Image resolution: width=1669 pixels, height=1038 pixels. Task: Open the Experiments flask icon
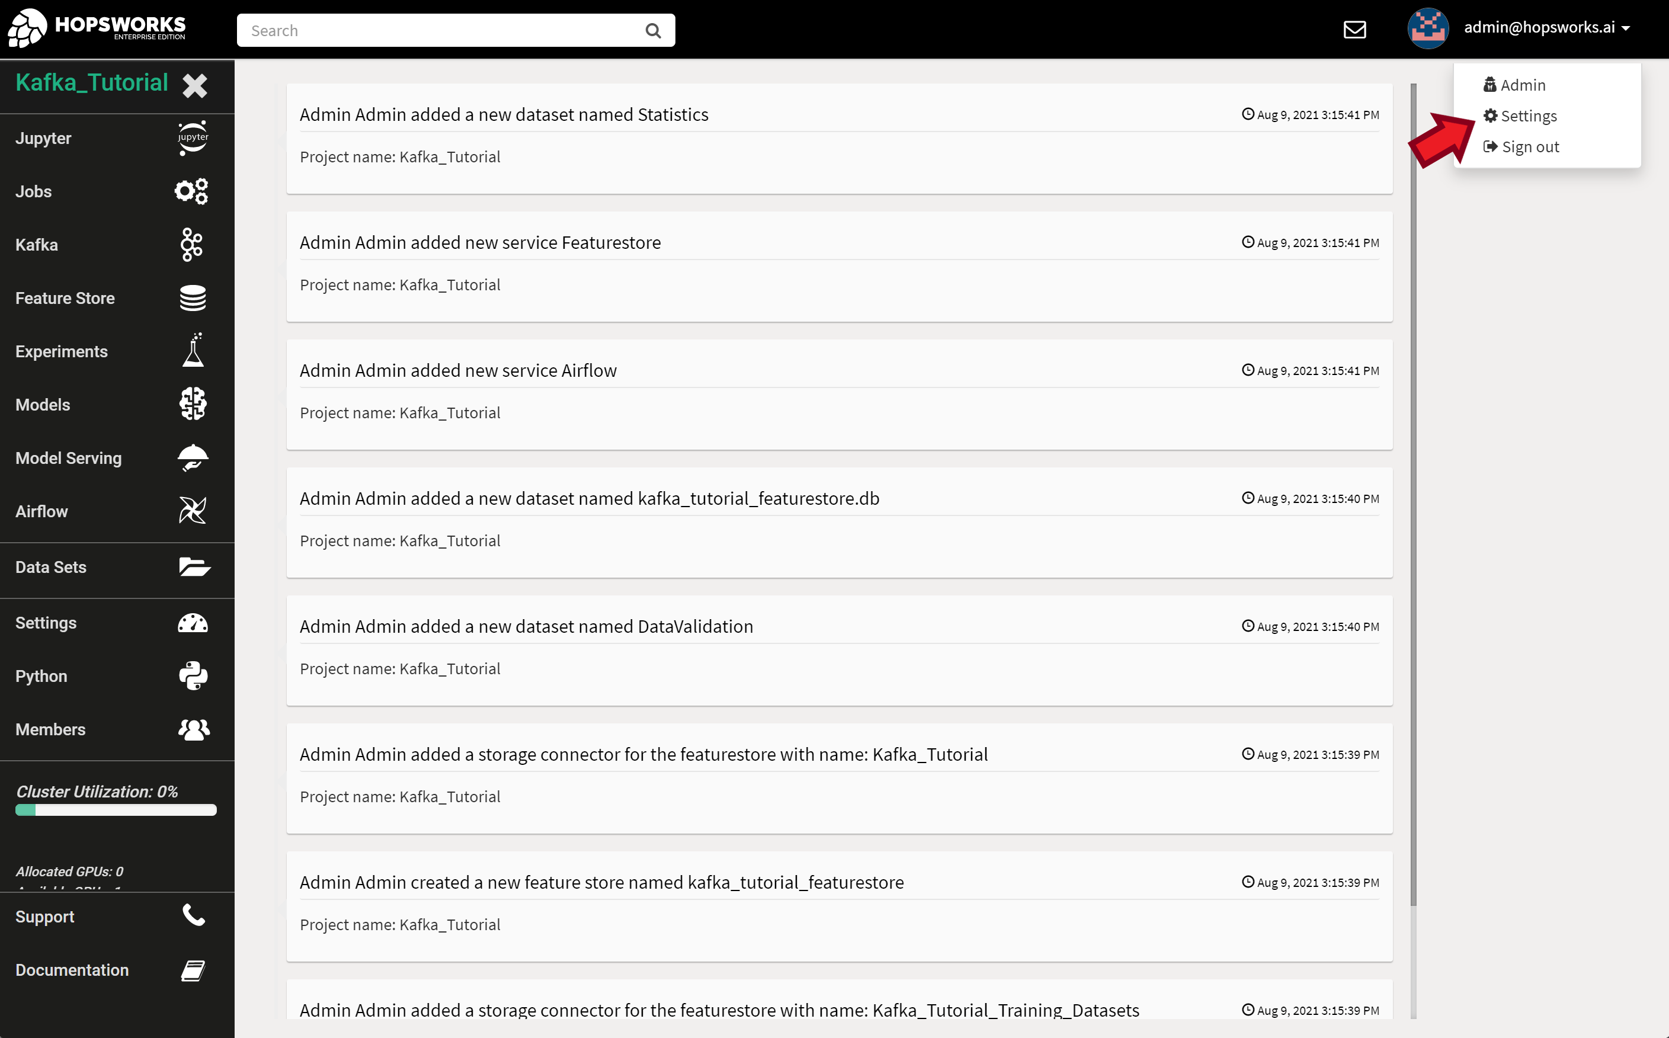pos(193,351)
